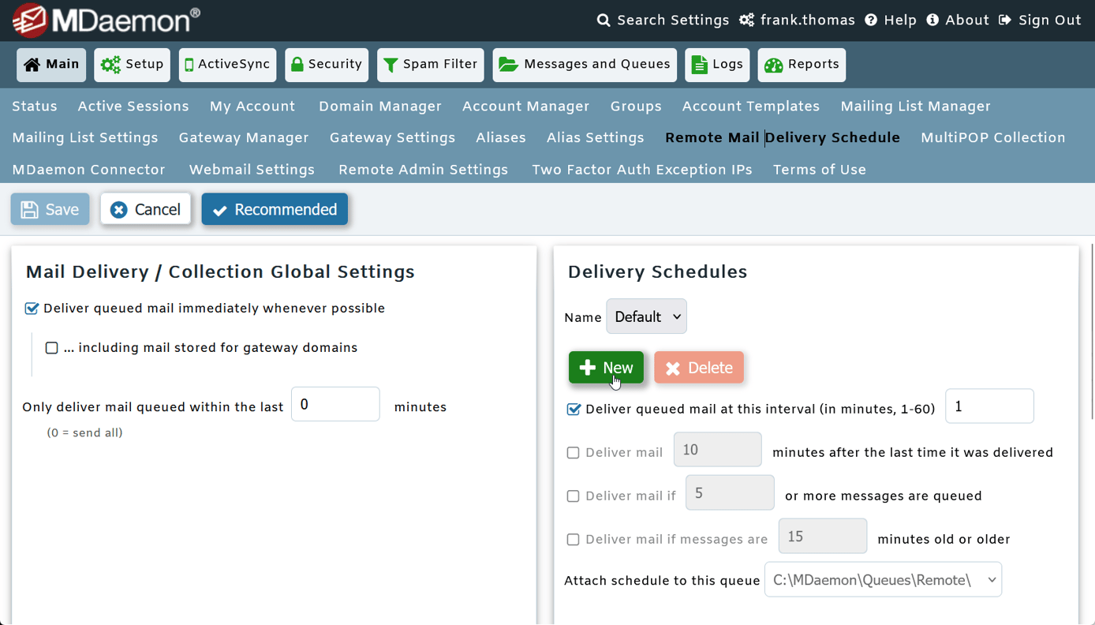The height and width of the screenshot is (625, 1095).
Task: Check Deliver mail minutes after last delivery
Action: click(574, 453)
